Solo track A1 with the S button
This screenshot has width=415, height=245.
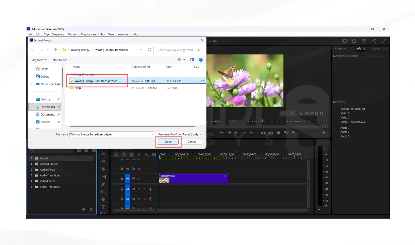tap(144, 189)
